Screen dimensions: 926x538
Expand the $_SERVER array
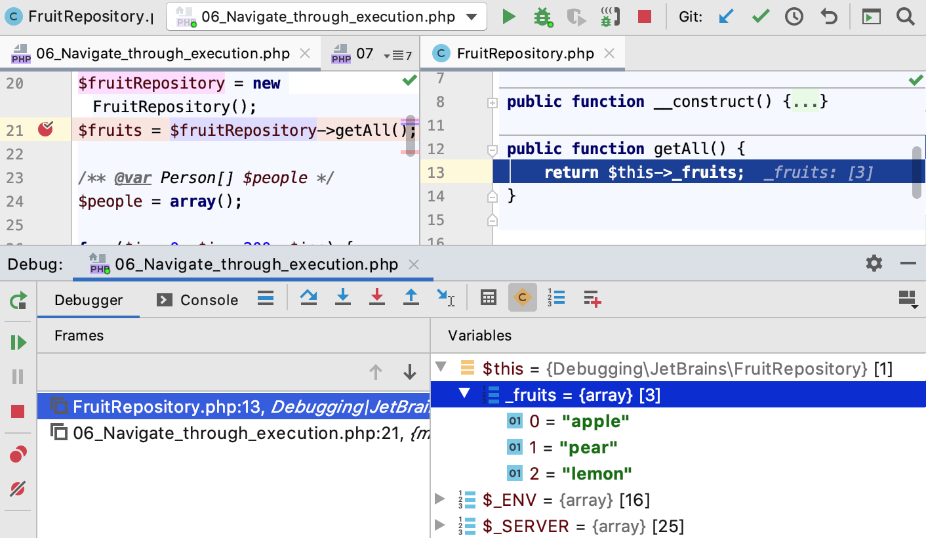(x=440, y=526)
